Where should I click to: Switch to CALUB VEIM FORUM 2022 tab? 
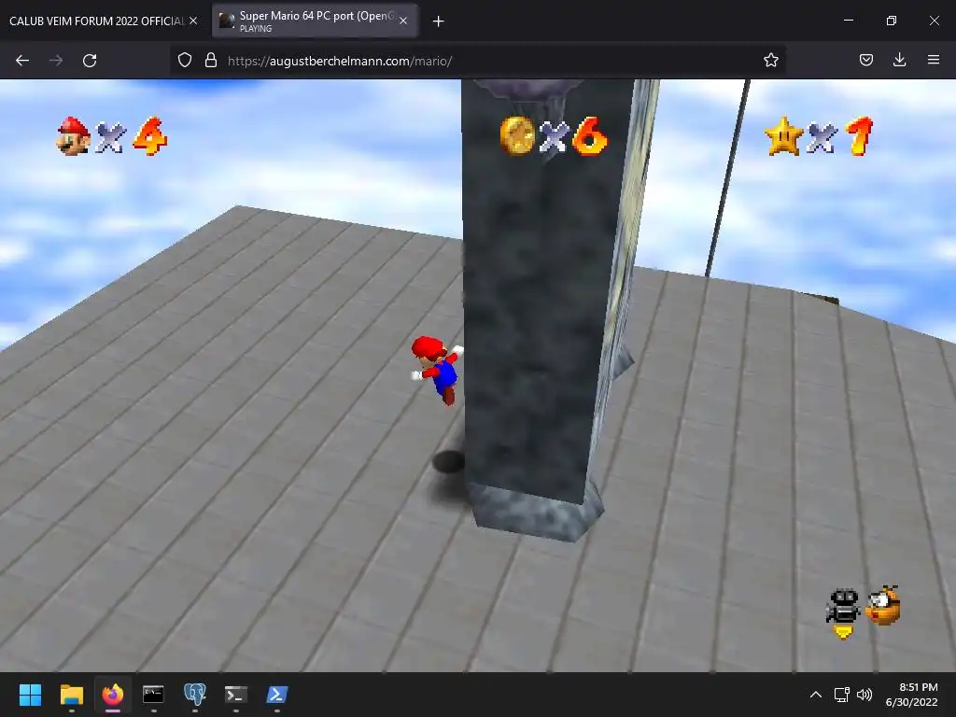[96, 21]
